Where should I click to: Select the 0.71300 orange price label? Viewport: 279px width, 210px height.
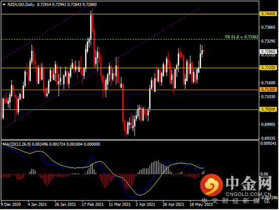coord(268,90)
